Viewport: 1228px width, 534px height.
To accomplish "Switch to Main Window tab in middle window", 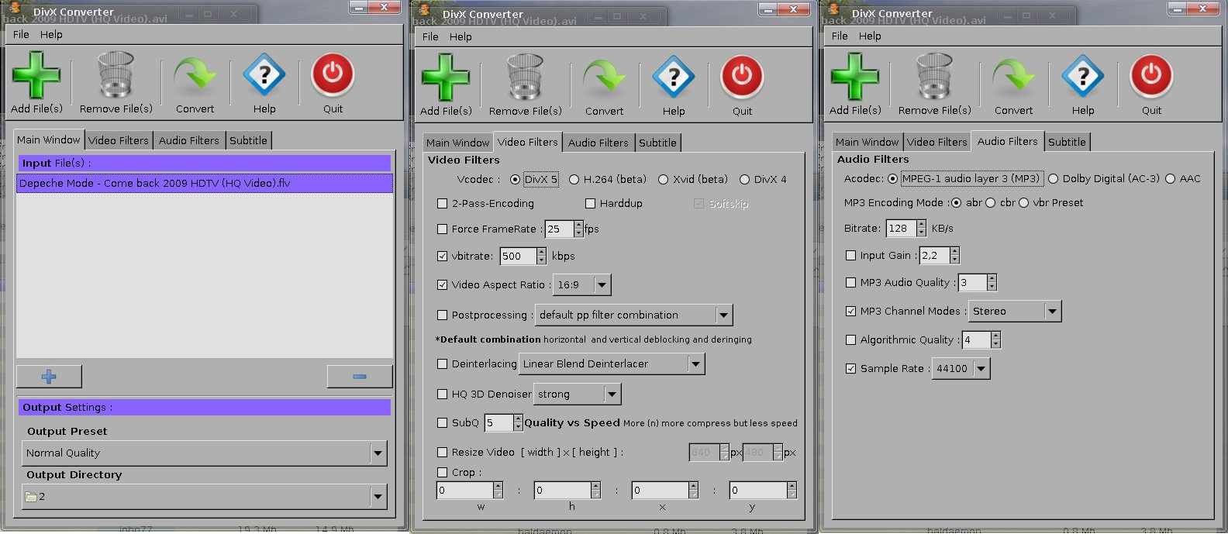I will 458,143.
